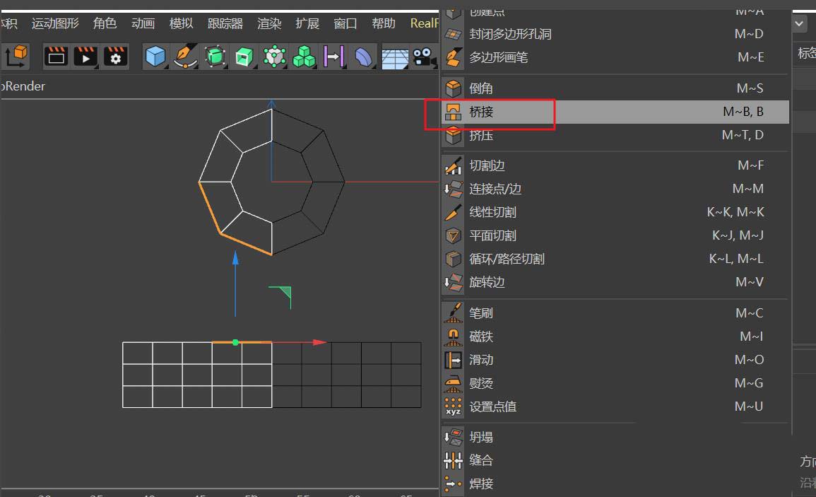
Task: Select 倒角 (Bevel) menu entry
Action: click(481, 88)
